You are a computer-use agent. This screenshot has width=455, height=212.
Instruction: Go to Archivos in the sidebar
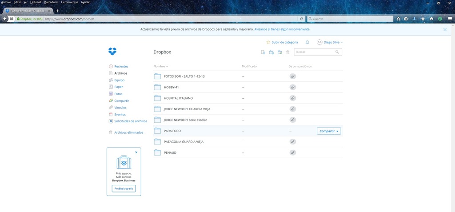(120, 73)
